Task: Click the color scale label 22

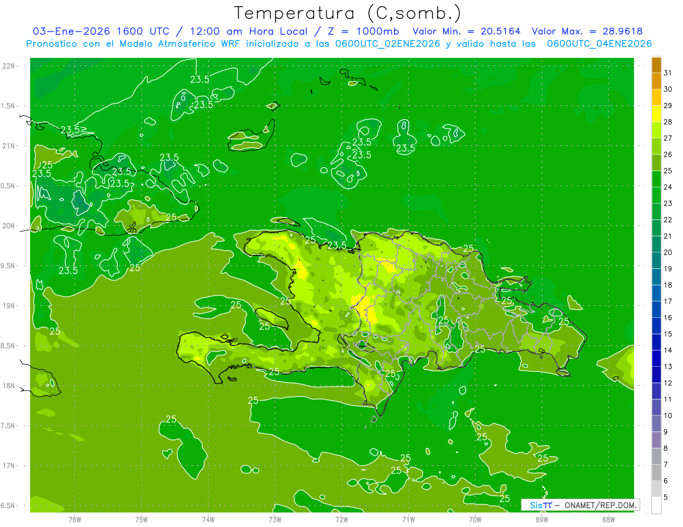Action: pos(668,219)
